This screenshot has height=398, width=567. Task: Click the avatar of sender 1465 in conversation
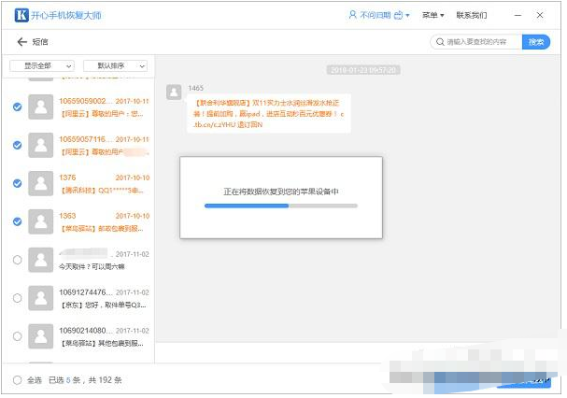(173, 91)
